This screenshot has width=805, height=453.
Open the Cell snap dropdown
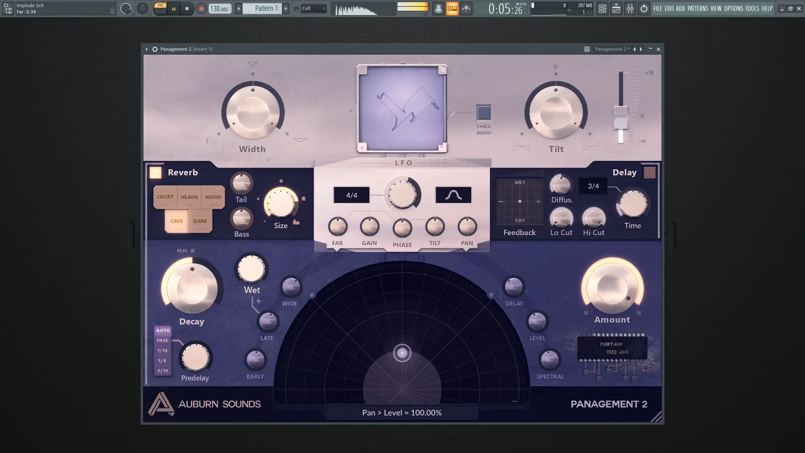313,8
